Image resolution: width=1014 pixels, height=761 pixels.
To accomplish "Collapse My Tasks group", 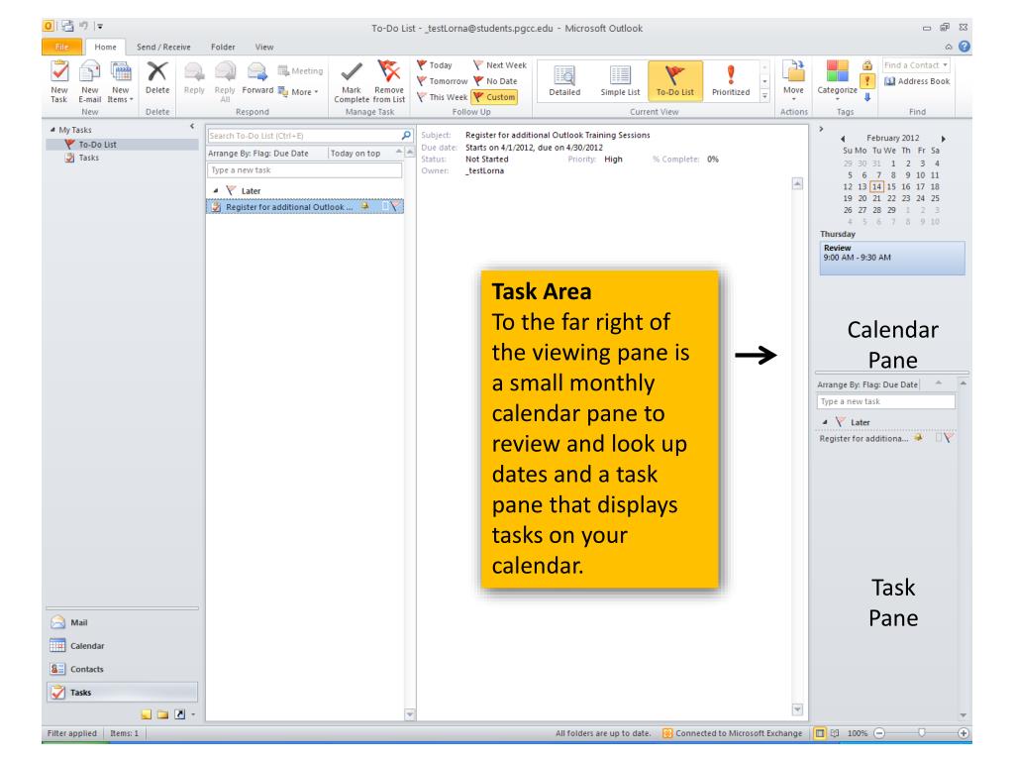I will [x=52, y=130].
